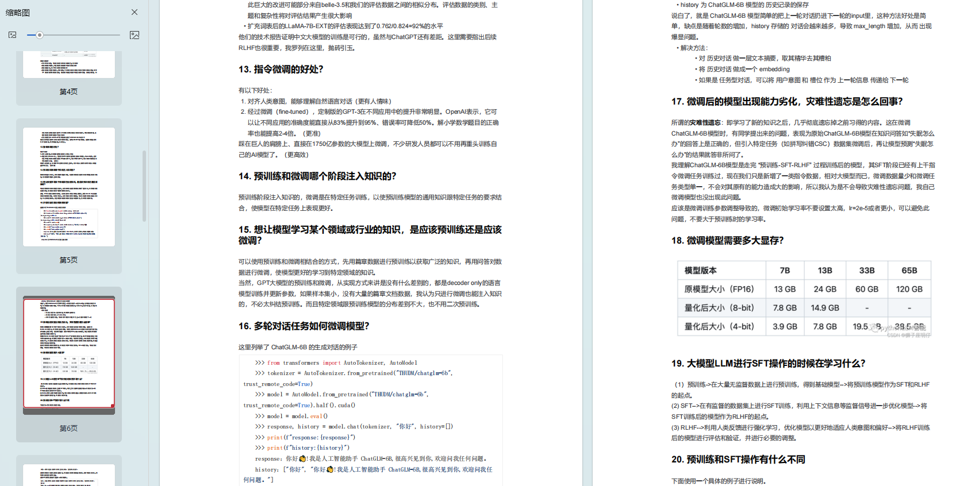The image size is (960, 486).
Task: Click heading 16. 多轮对话任务如何微调模型?
Action: click(x=304, y=326)
